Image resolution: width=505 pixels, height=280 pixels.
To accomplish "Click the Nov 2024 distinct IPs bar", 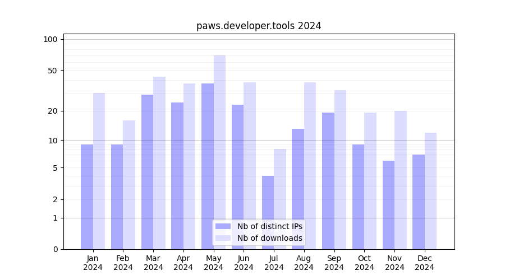I will coord(388,205).
